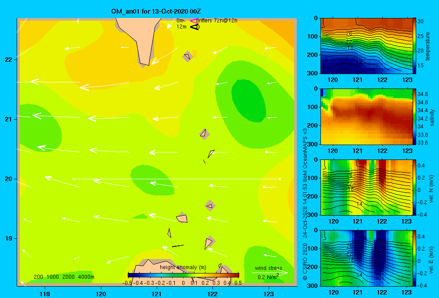Open the salinity cross-section panel
439x298 pixels.
click(366, 117)
